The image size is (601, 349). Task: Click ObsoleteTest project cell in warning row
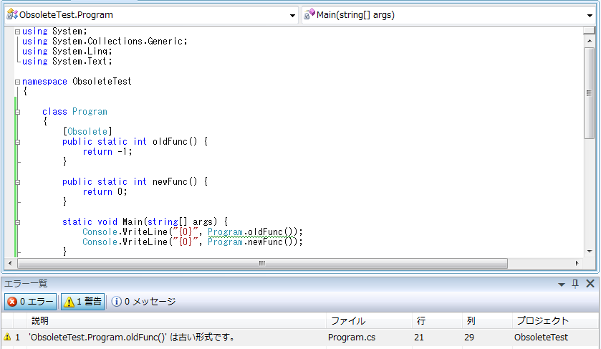541,338
